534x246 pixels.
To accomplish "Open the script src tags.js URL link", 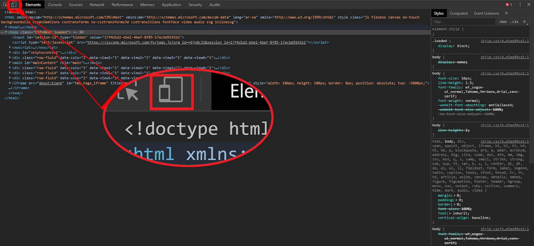I will click(197, 42).
